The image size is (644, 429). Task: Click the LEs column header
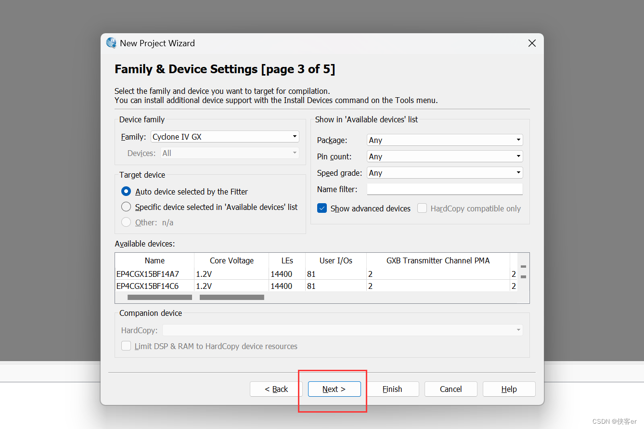287,260
